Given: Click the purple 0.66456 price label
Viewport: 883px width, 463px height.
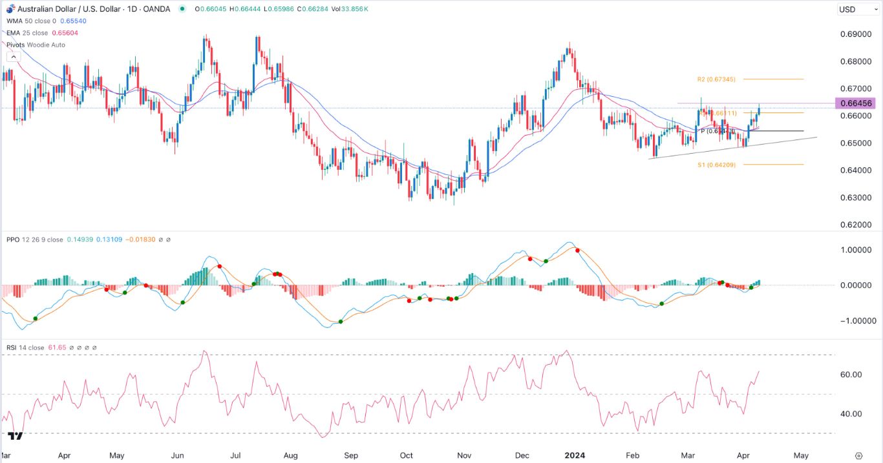Looking at the screenshot, I should [854, 103].
